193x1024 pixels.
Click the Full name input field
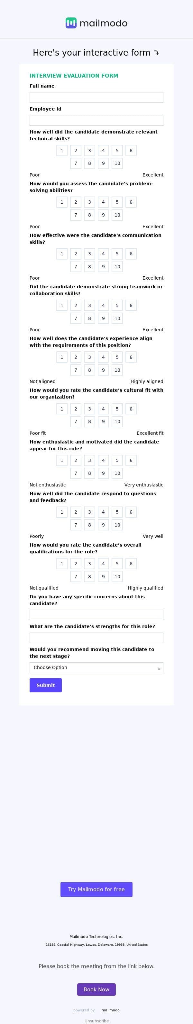pos(96,97)
